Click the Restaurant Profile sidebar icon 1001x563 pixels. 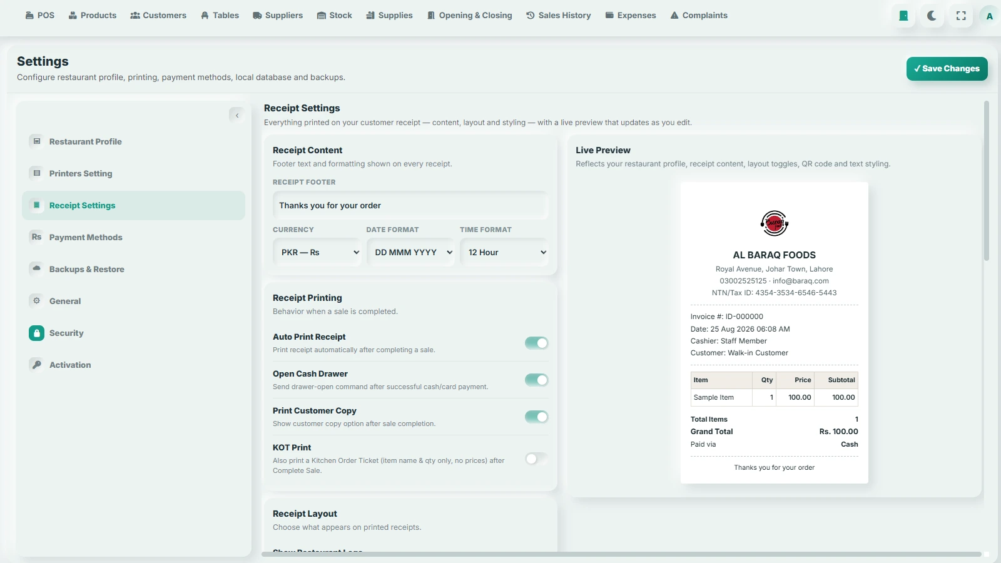[36, 141]
